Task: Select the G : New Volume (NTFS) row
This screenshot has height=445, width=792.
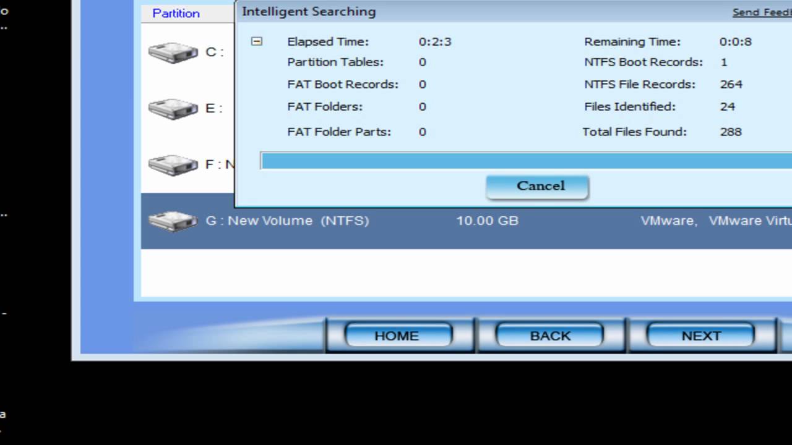Action: coord(467,221)
